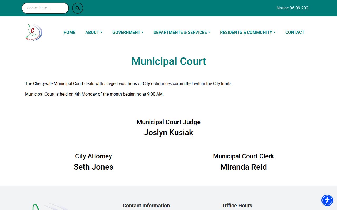Image resolution: width=337 pixels, height=210 pixels.
Task: Go to the HOME page
Action: (x=70, y=32)
